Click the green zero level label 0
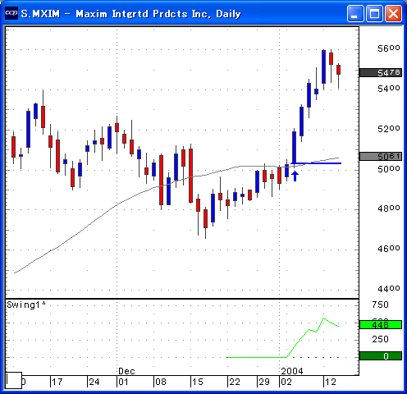Viewport: 407px width, 394px height. pyautogui.click(x=381, y=356)
